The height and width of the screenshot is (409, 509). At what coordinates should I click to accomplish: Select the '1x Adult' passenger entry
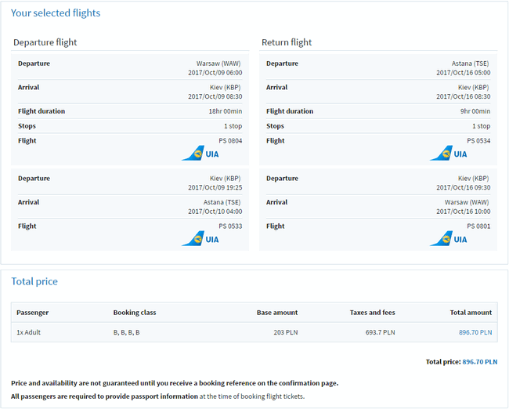30,332
